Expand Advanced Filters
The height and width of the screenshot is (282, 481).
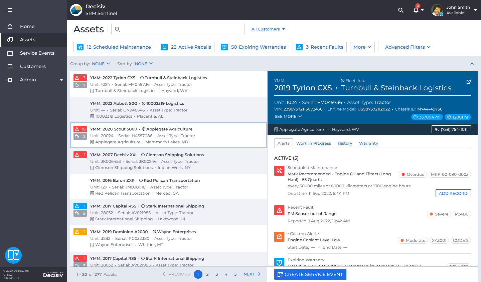click(408, 47)
